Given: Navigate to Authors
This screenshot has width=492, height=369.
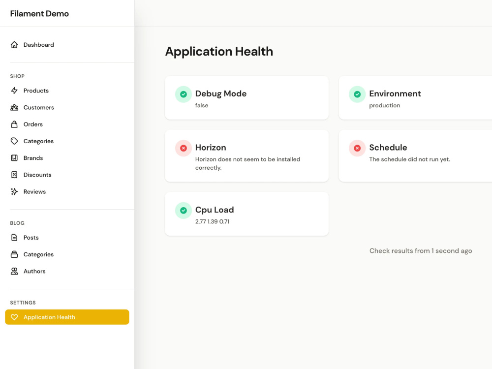Looking at the screenshot, I should click(67, 271).
